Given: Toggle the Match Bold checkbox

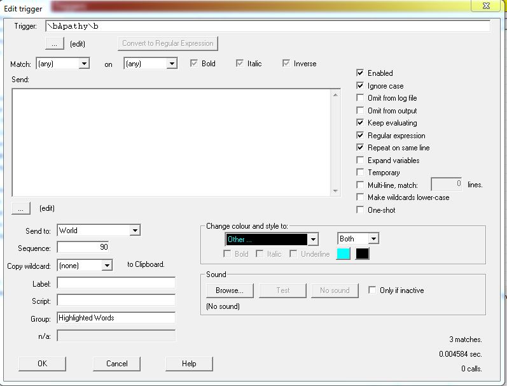Looking at the screenshot, I should (x=194, y=63).
